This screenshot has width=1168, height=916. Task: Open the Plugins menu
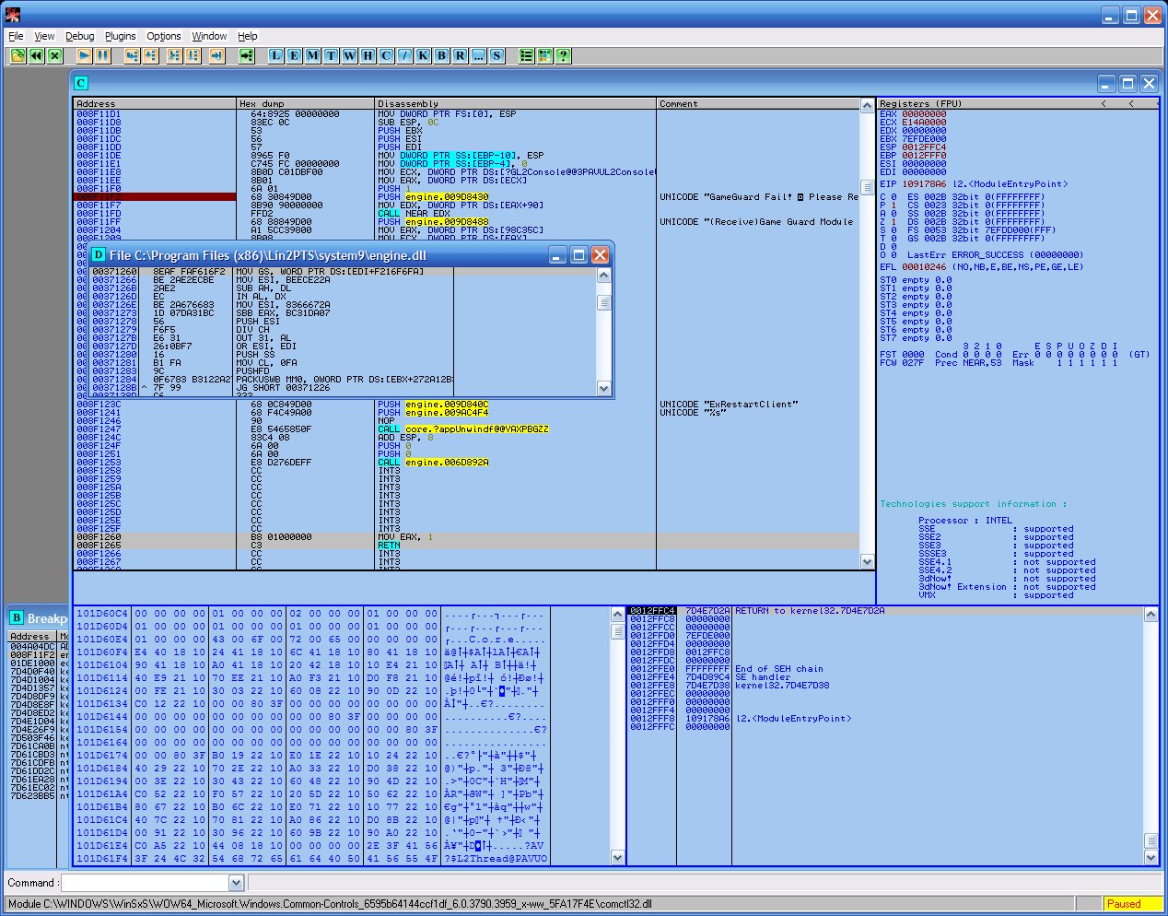click(120, 36)
